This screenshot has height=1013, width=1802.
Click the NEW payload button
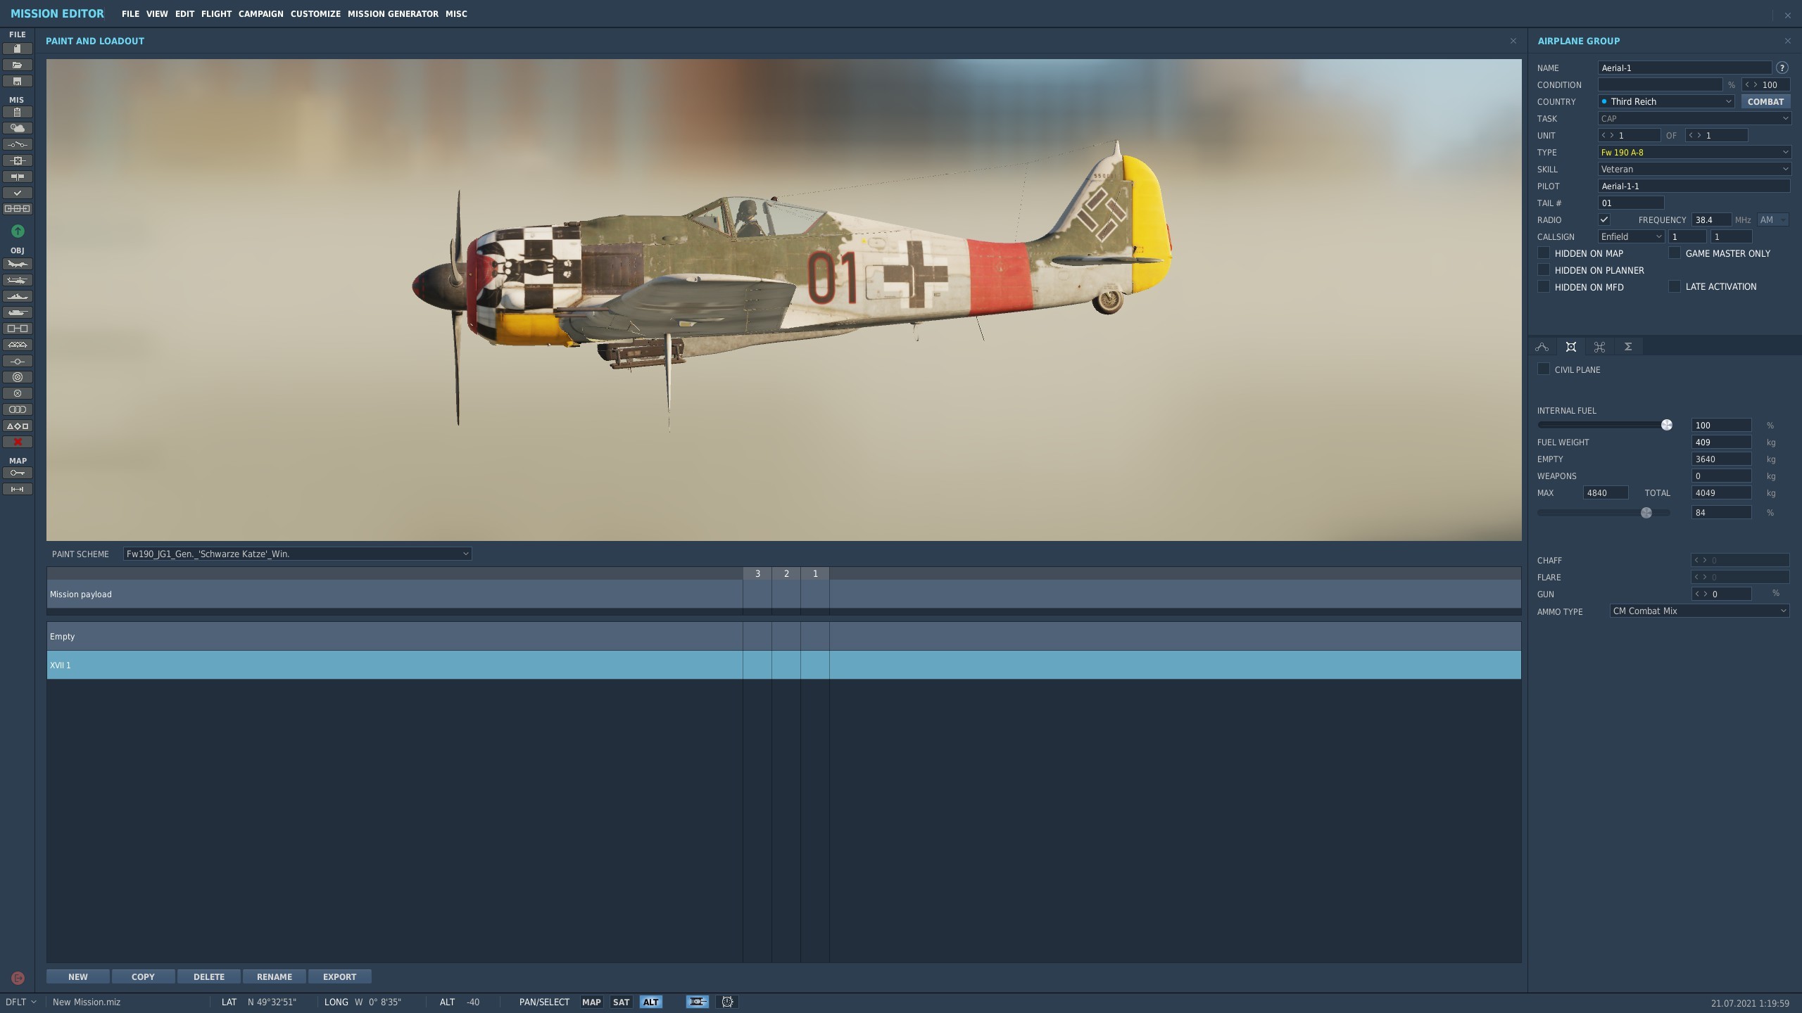[78, 976]
